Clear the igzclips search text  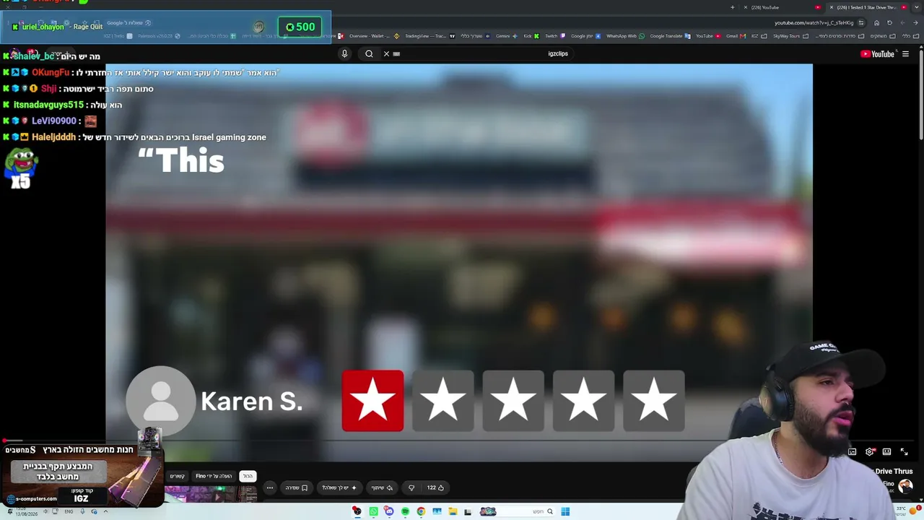coord(386,53)
